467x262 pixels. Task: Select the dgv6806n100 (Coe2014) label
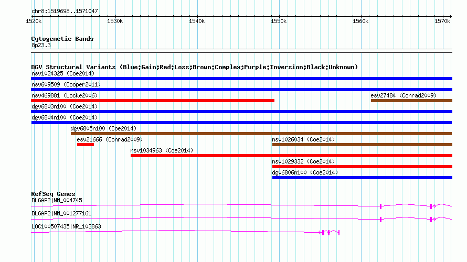click(x=305, y=172)
